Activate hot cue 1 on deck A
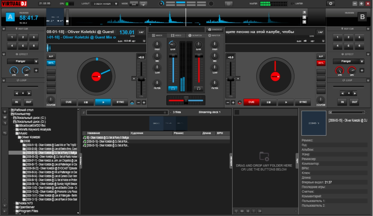The width and height of the screenshot is (373, 216). tap(12, 37)
